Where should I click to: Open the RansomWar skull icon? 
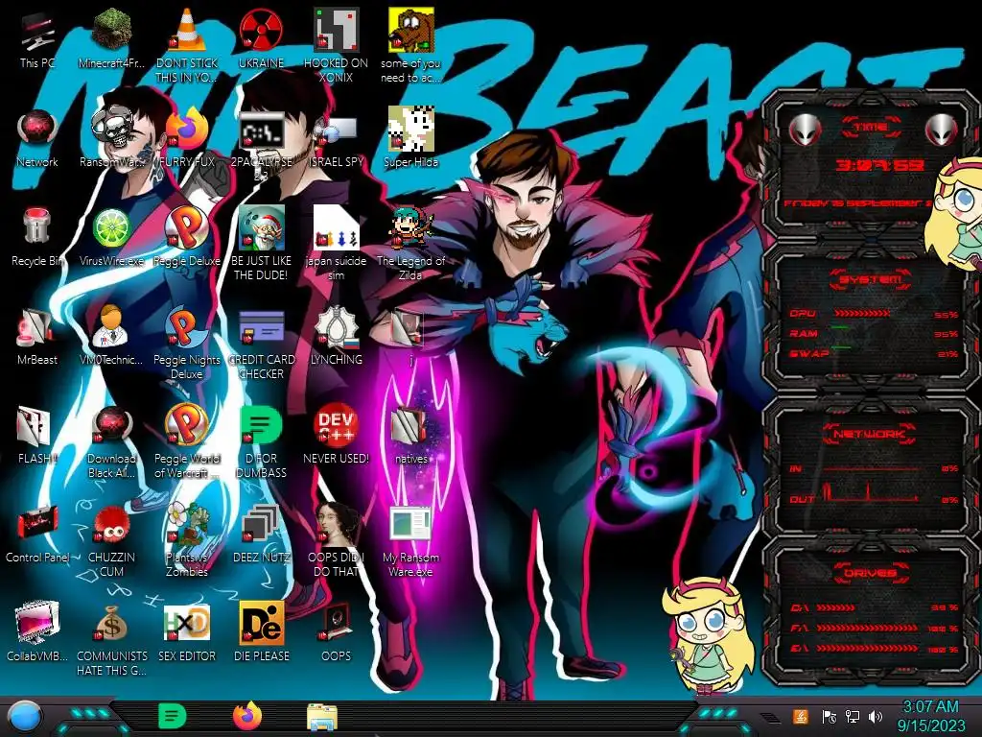coord(113,130)
